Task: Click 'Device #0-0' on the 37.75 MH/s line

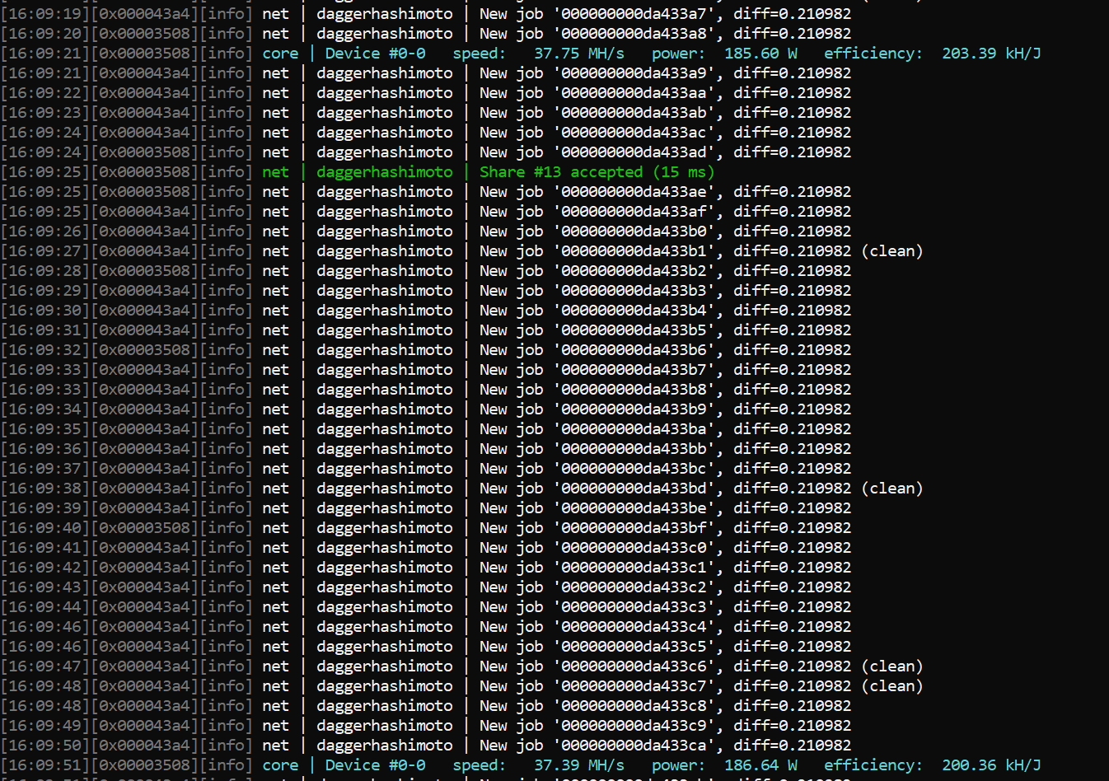Action: click(x=375, y=54)
